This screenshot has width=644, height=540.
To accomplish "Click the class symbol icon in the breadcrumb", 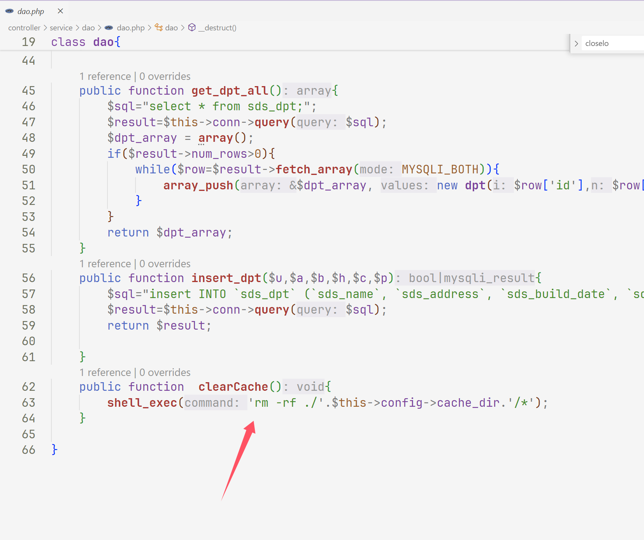I will [159, 27].
